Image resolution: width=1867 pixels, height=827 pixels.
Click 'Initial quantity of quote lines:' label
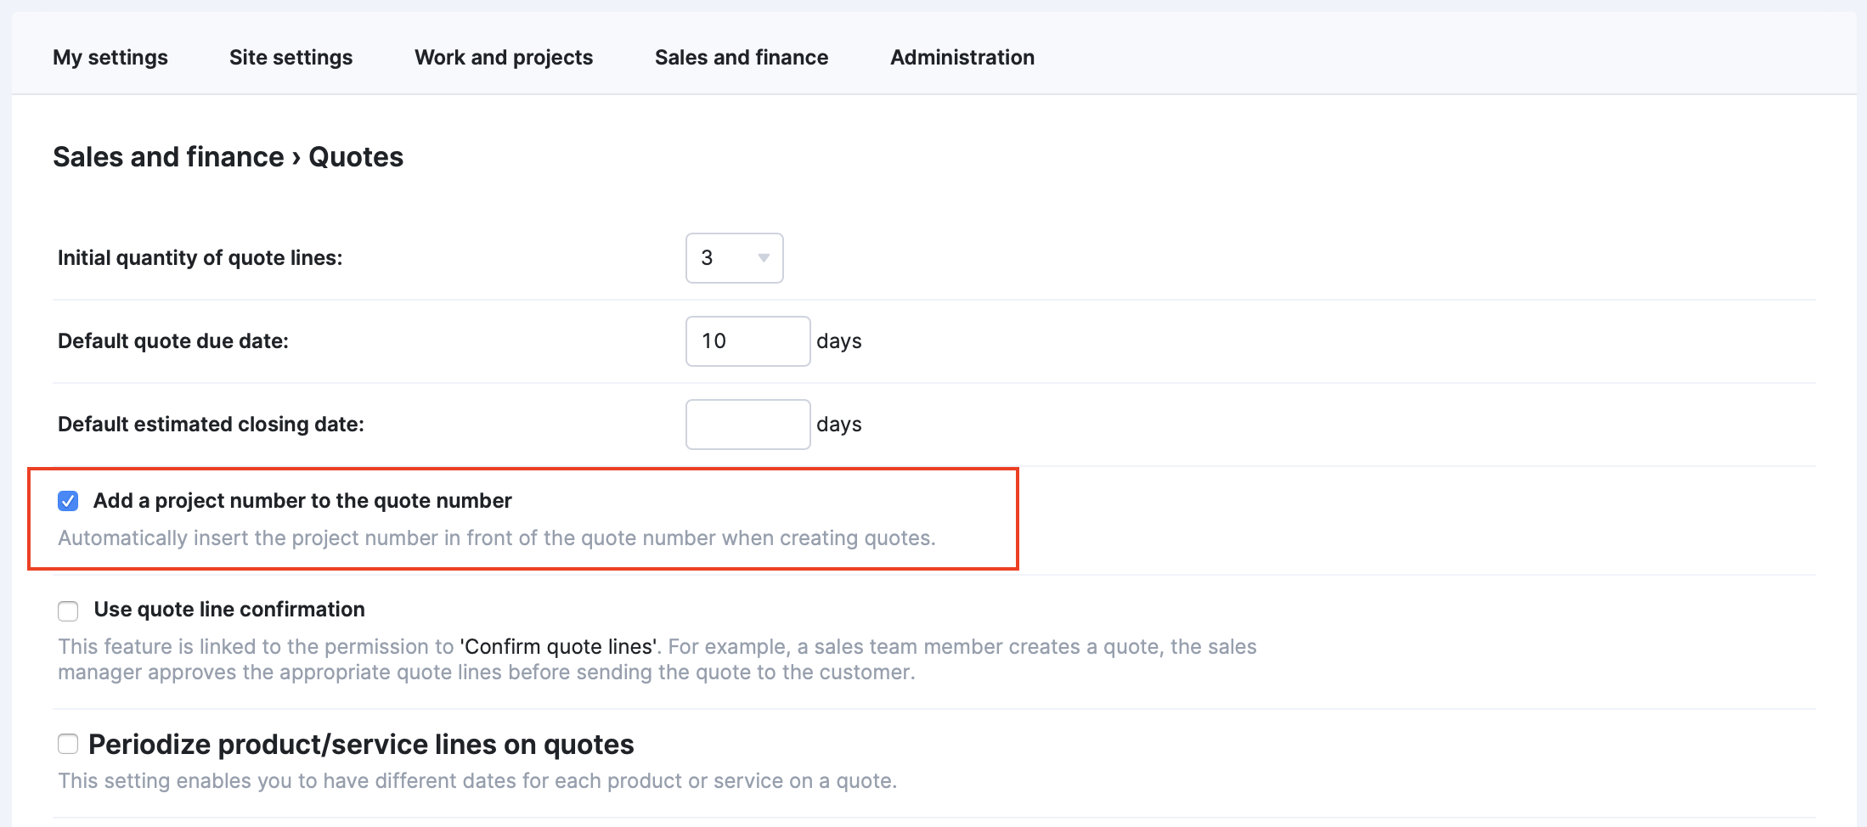(200, 257)
